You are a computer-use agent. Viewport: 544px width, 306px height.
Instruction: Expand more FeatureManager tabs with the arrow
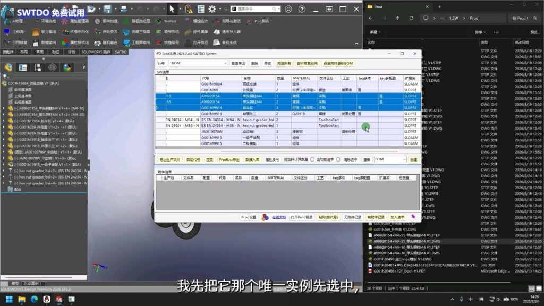(84, 67)
